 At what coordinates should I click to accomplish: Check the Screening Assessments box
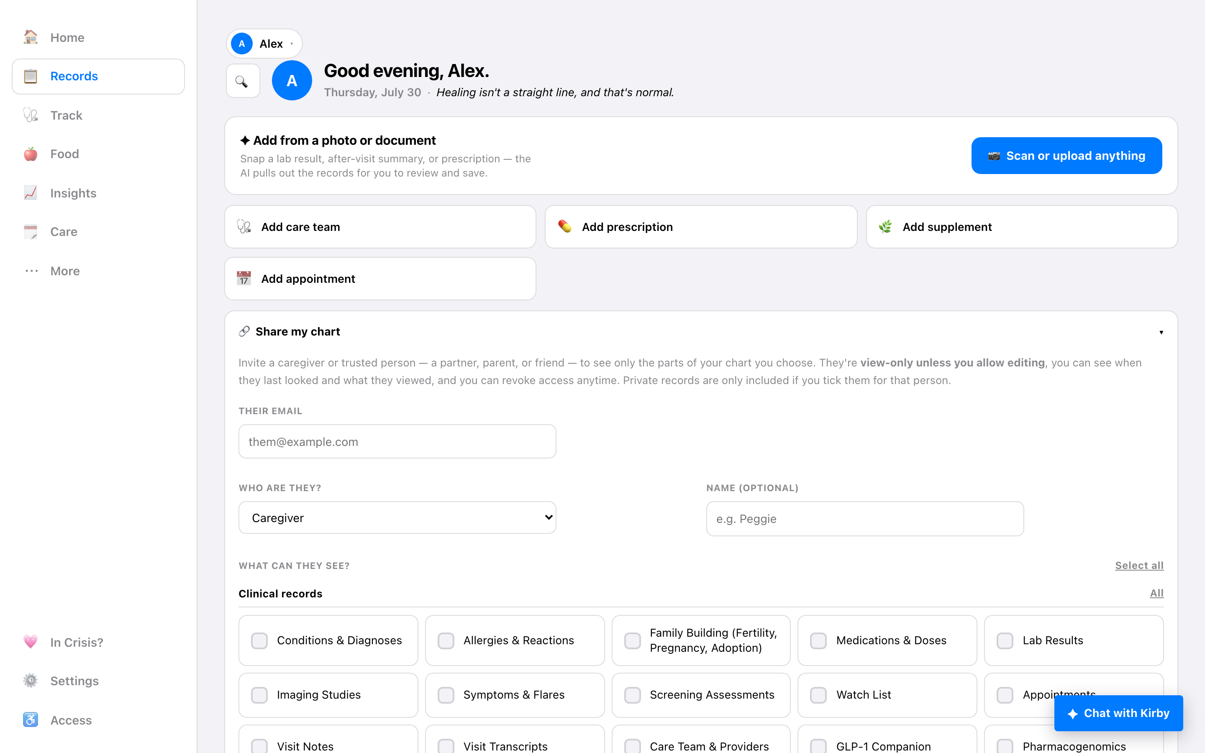(632, 695)
